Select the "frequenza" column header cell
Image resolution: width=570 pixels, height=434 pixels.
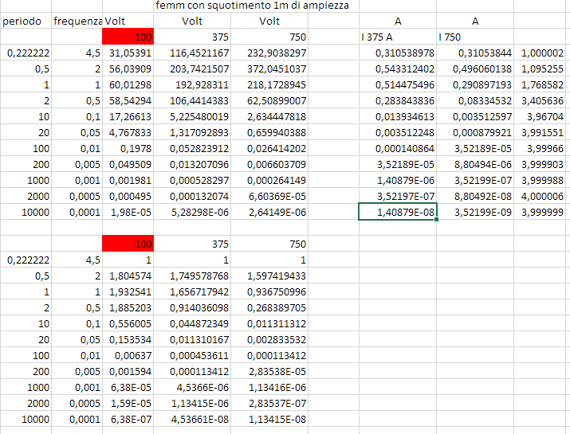click(x=77, y=21)
